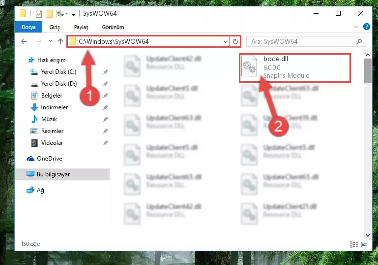Expand the ribbon with the chevron
This screenshot has width=378, height=265.
click(356, 27)
